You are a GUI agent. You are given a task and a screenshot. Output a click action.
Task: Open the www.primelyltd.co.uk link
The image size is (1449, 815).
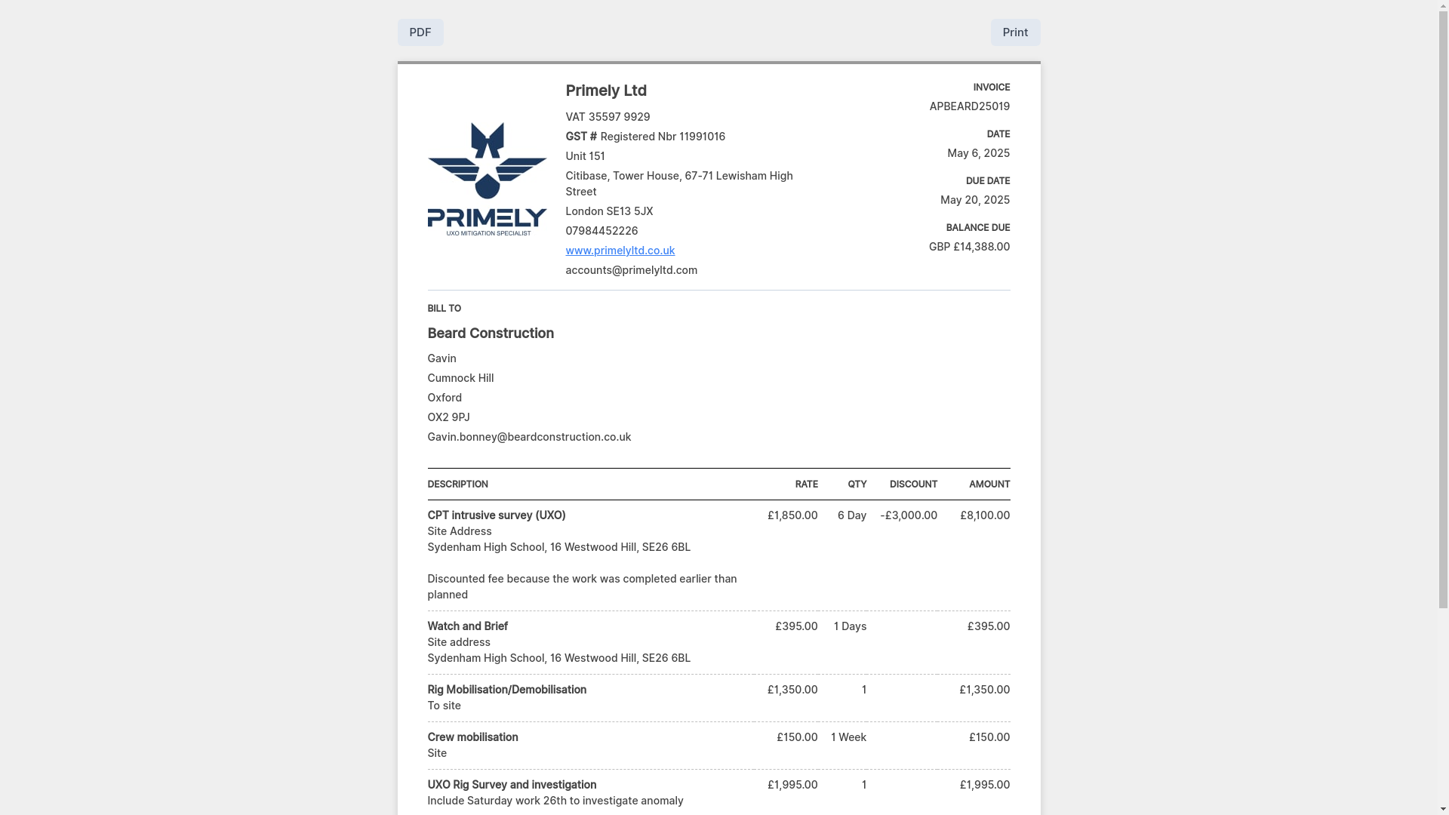[620, 251]
